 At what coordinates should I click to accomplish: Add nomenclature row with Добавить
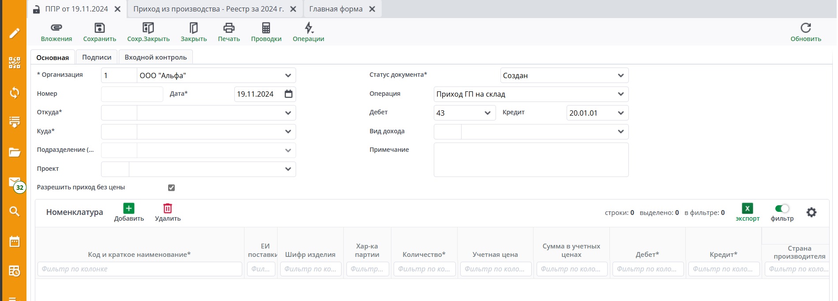coord(129,209)
